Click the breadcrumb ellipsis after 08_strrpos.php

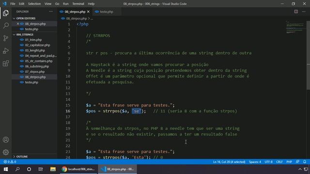(92, 18)
